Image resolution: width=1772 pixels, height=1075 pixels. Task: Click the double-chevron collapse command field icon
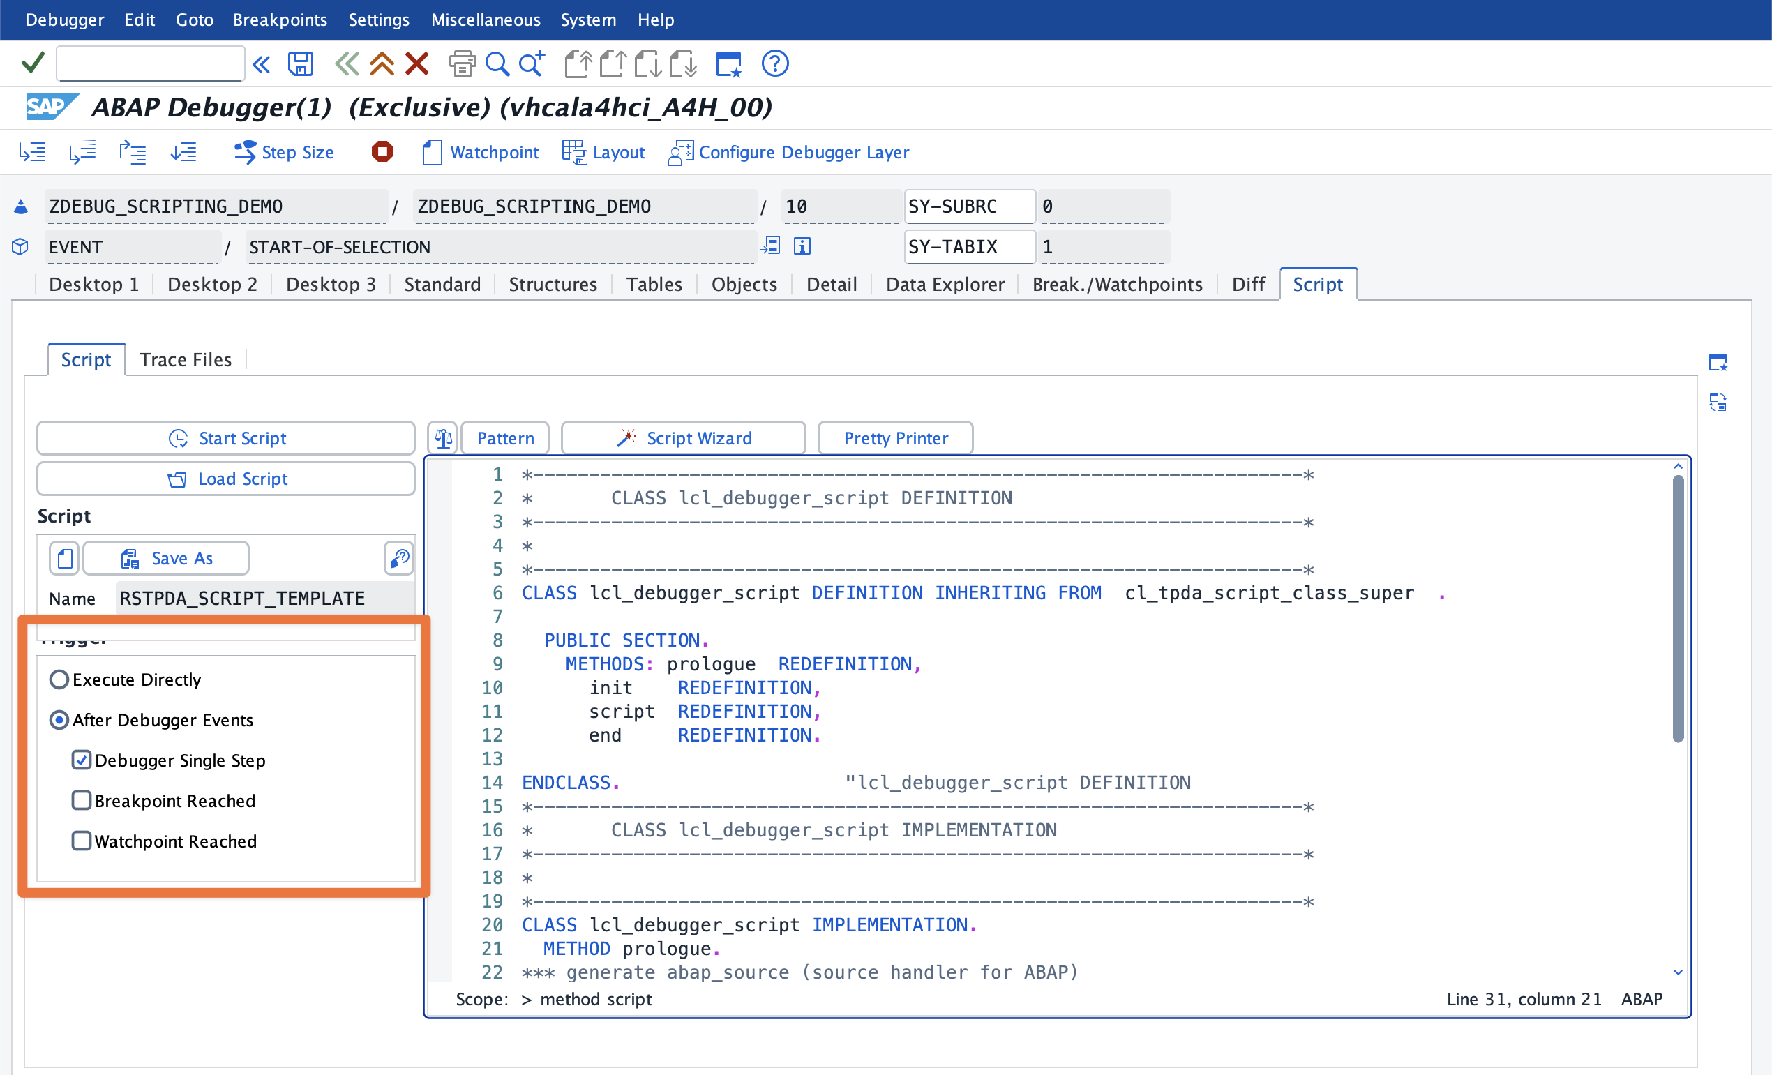coord(261,65)
